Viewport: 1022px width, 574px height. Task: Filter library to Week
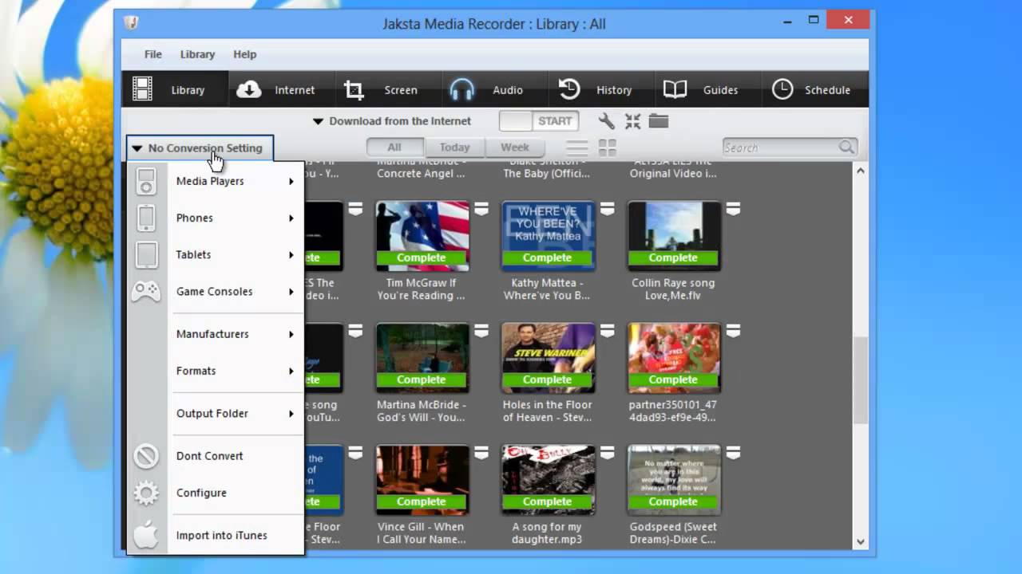(515, 147)
